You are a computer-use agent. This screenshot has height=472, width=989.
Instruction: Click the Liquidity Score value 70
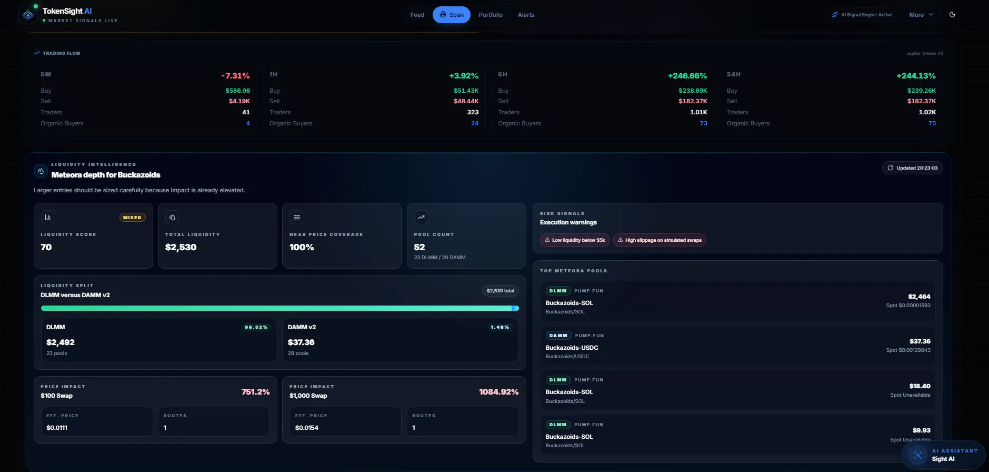[46, 247]
